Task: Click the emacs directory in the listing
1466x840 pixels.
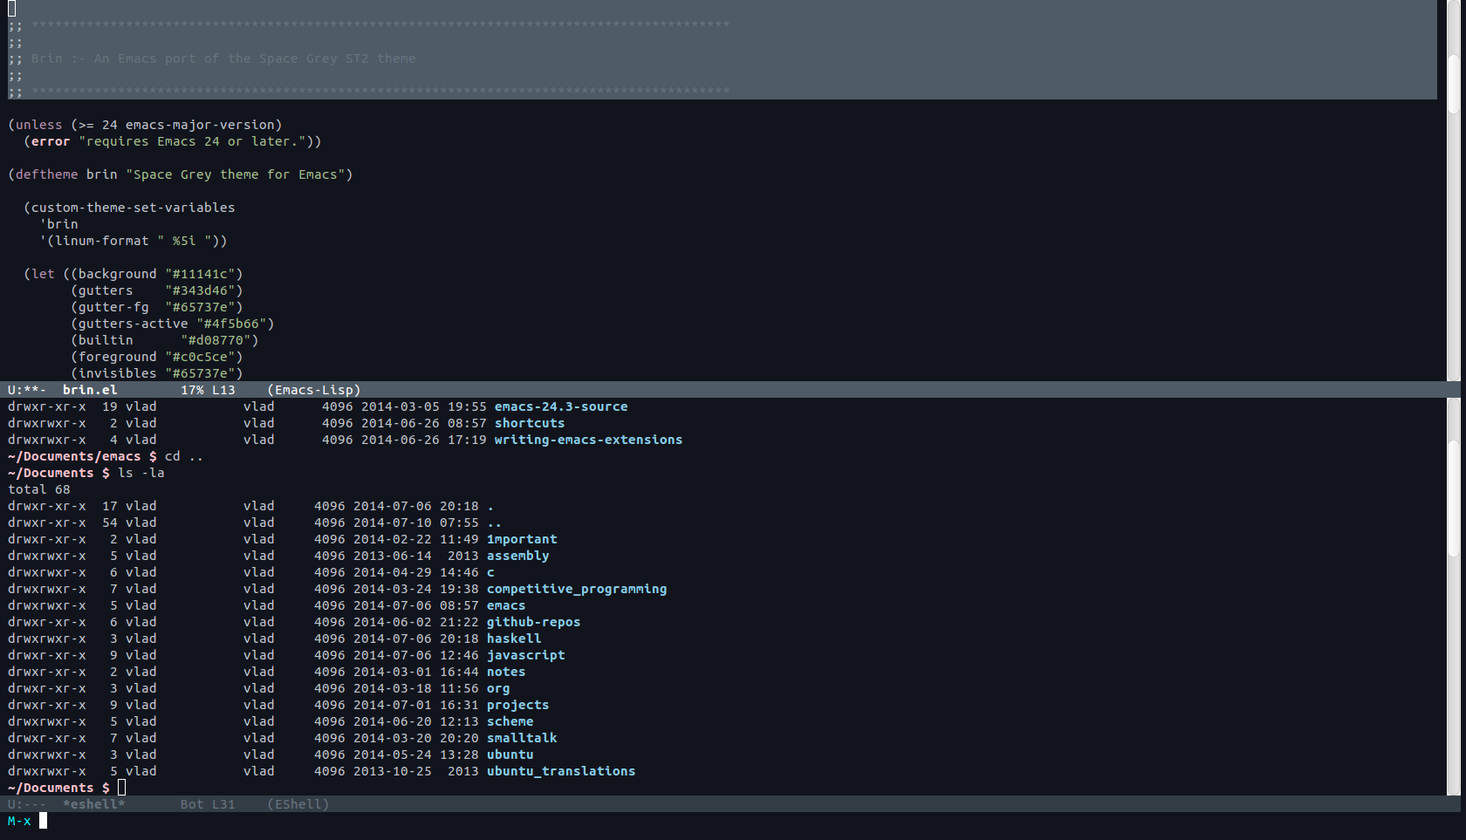Action: coord(506,605)
